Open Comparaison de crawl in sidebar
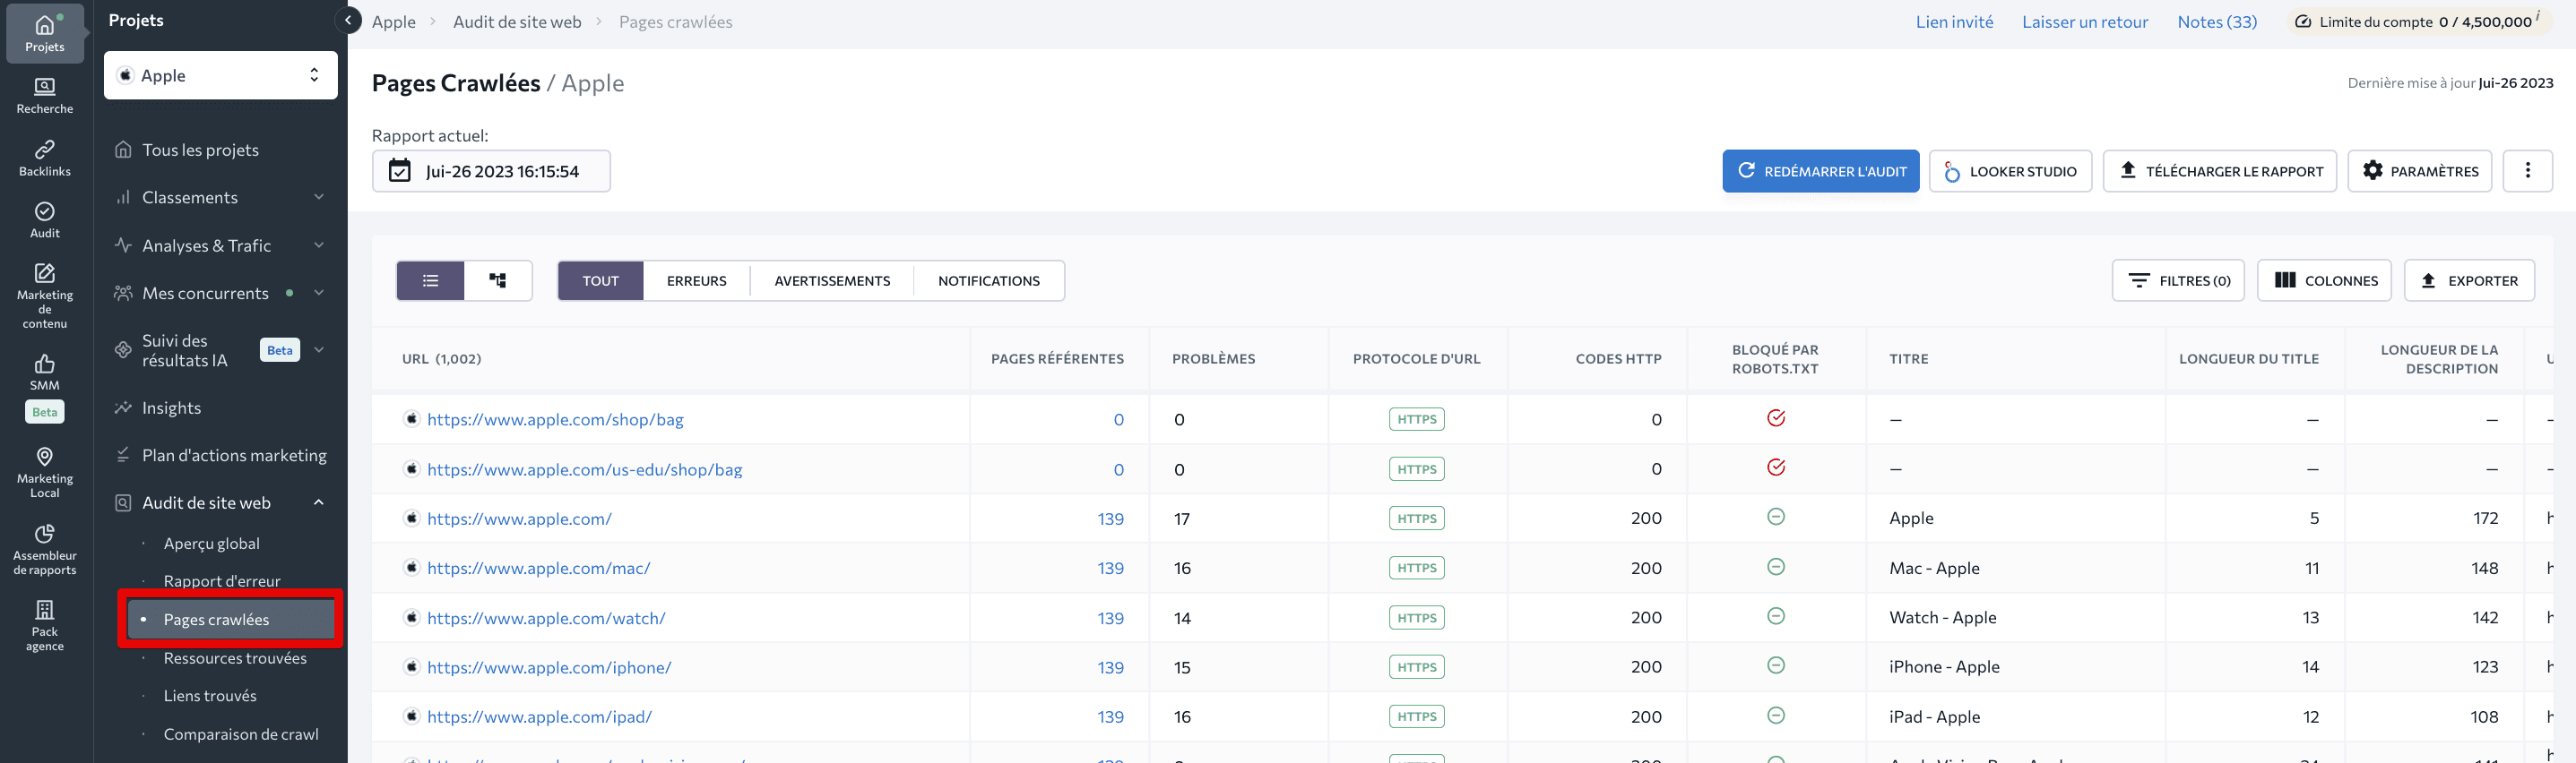Image resolution: width=2576 pixels, height=763 pixels. [x=241, y=734]
